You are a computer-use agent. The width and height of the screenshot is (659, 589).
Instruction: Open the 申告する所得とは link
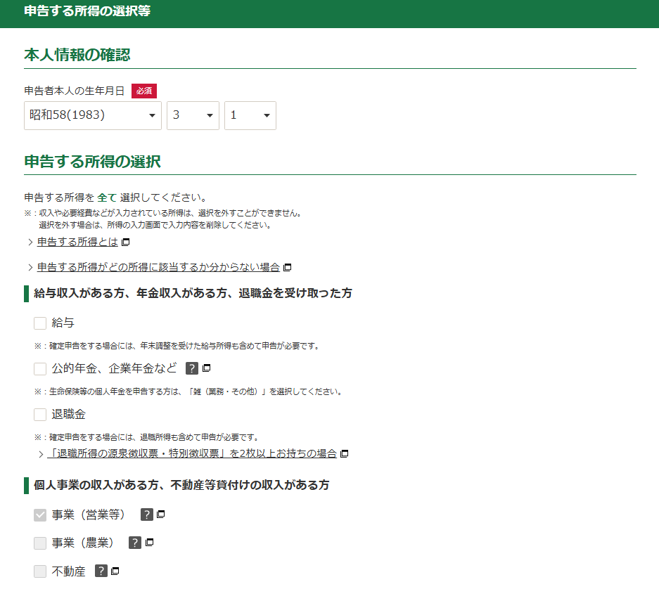pyautogui.click(x=77, y=242)
